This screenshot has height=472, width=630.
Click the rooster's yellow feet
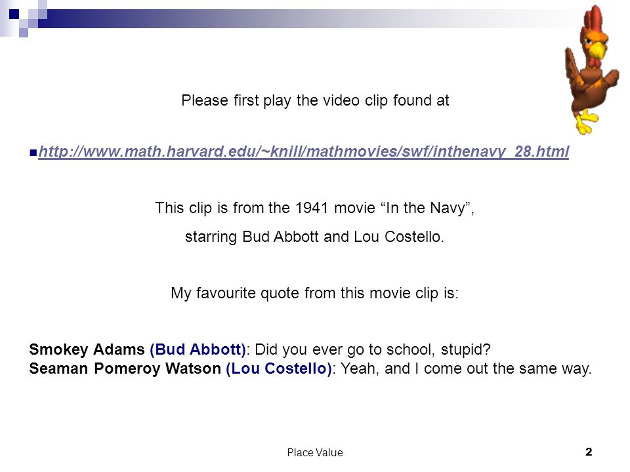pos(586,123)
